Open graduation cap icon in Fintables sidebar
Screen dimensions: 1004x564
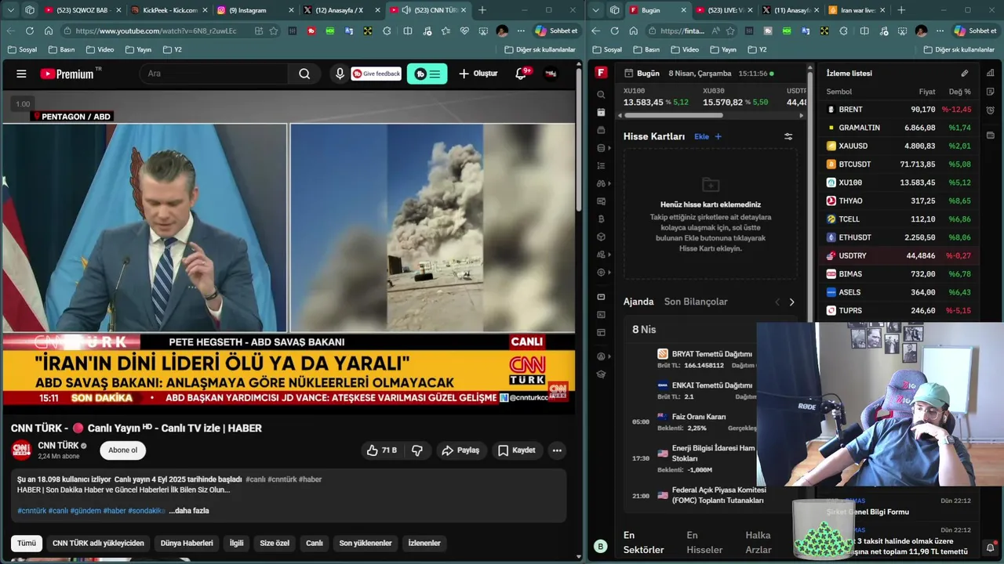[601, 374]
